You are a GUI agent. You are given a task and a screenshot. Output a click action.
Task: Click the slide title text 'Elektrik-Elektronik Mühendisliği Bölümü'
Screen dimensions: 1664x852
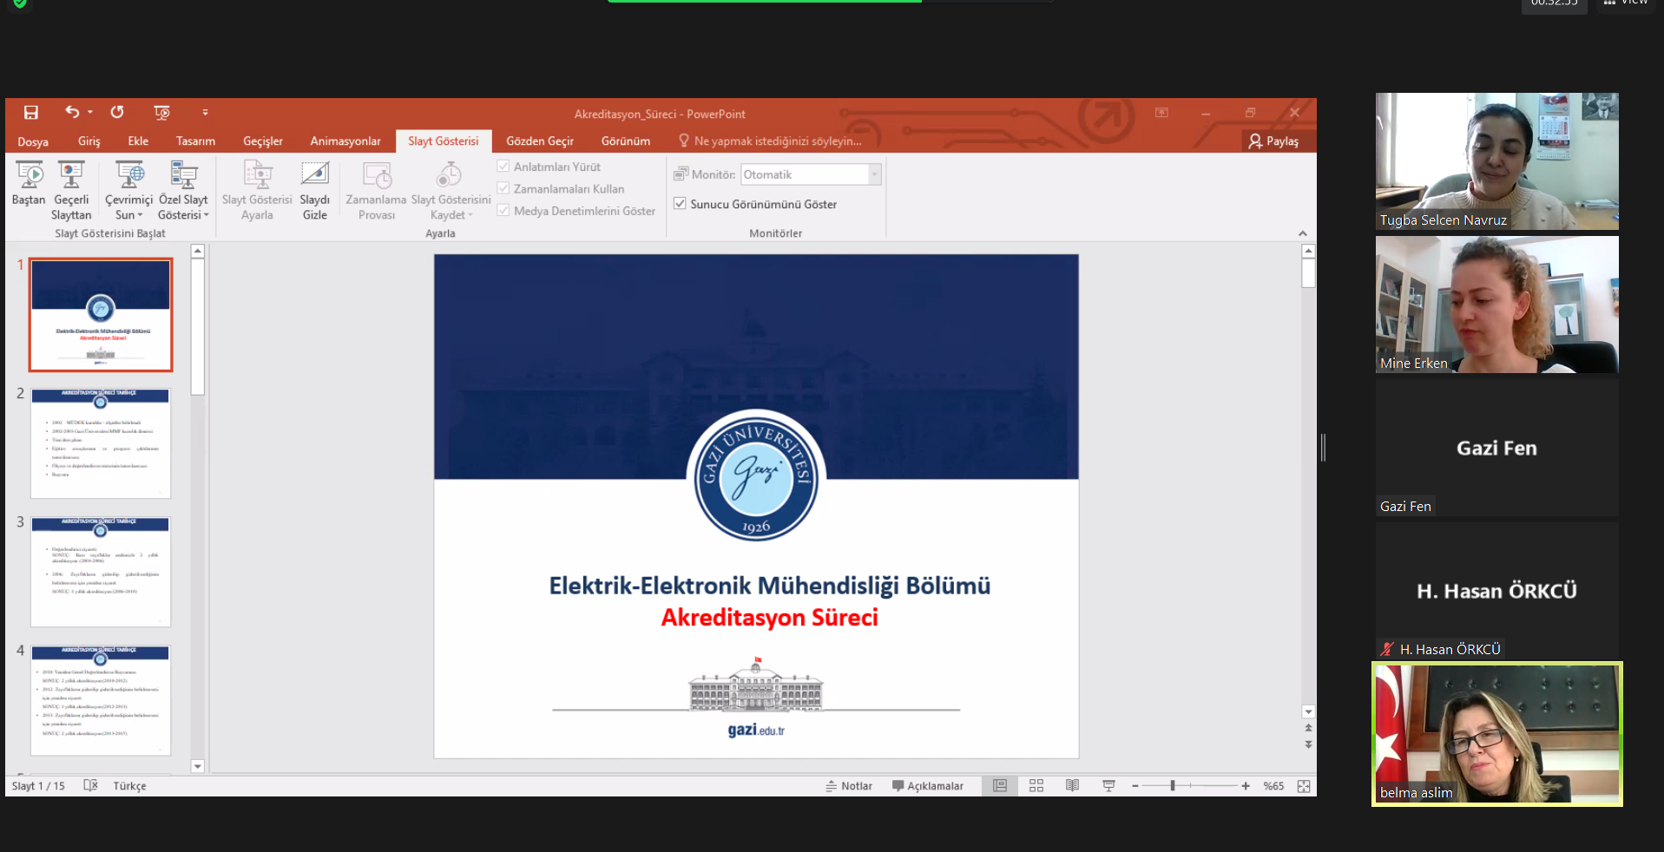[769, 586]
